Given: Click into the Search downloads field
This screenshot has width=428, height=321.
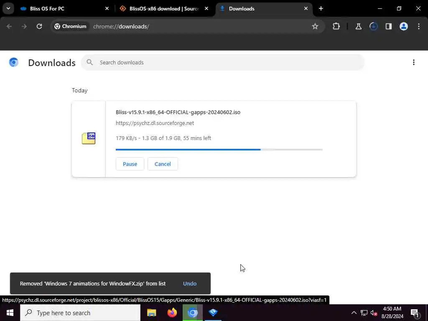Looking at the screenshot, I should pyautogui.click(x=223, y=63).
